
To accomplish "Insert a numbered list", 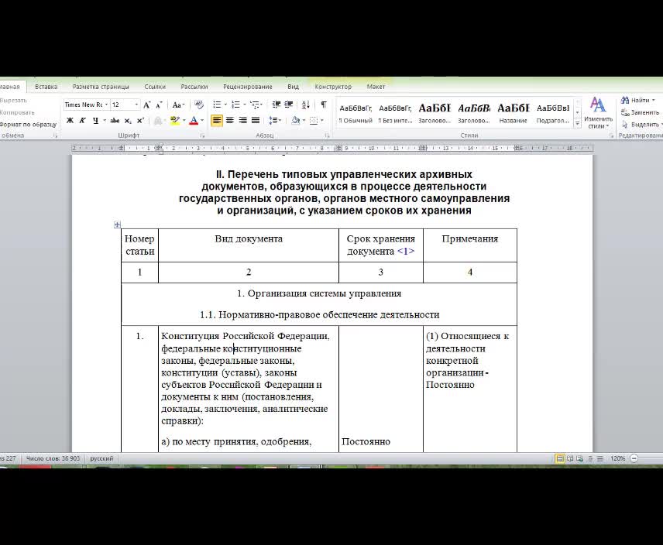I will [x=236, y=105].
